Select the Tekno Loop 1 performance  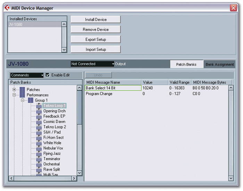click(x=55, y=106)
